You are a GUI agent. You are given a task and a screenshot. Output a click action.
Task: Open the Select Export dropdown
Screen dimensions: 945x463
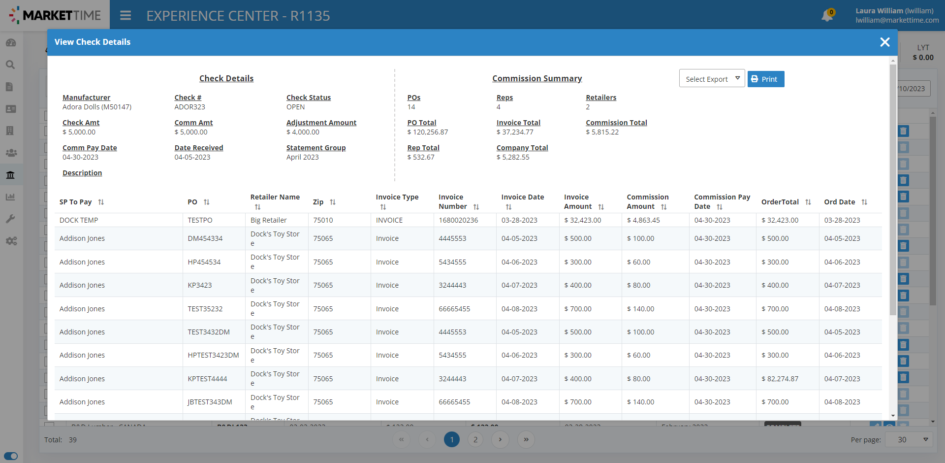click(712, 79)
